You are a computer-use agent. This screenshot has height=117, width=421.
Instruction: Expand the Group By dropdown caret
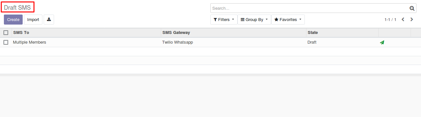(x=267, y=20)
